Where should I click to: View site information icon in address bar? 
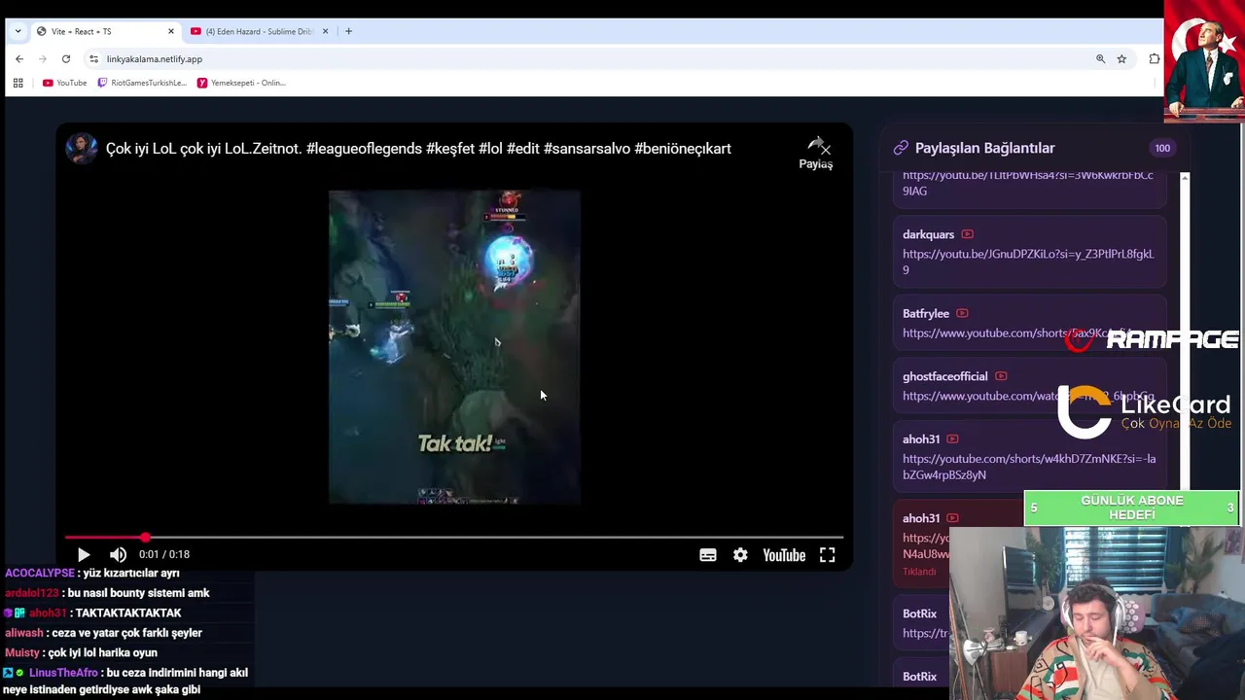[x=93, y=58]
